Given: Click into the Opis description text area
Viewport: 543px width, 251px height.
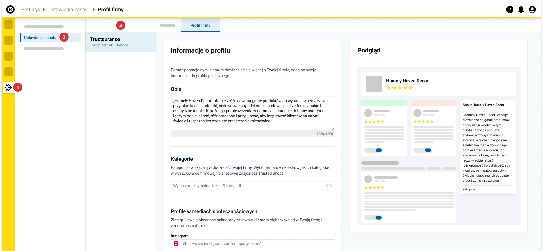Looking at the screenshot, I should pos(252,113).
